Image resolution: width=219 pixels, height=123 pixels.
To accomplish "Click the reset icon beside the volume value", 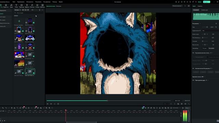I will [x=216, y=27].
